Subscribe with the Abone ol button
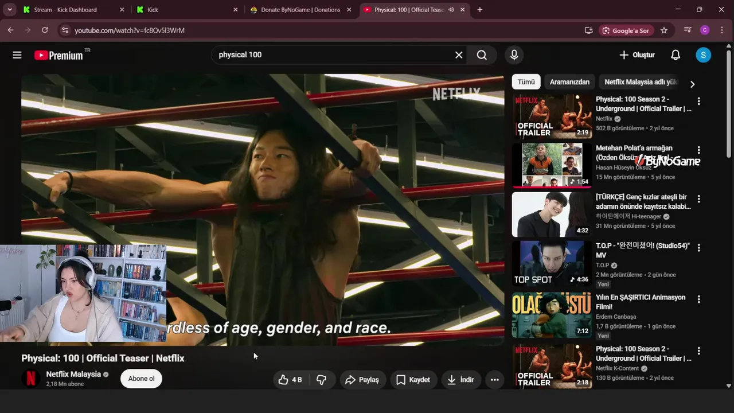This screenshot has width=734, height=413. [141, 379]
